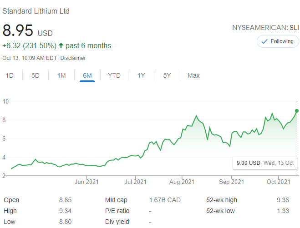The width and height of the screenshot is (300, 228).
Task: Click the Jul 2021 axis label
Action: [136, 182]
